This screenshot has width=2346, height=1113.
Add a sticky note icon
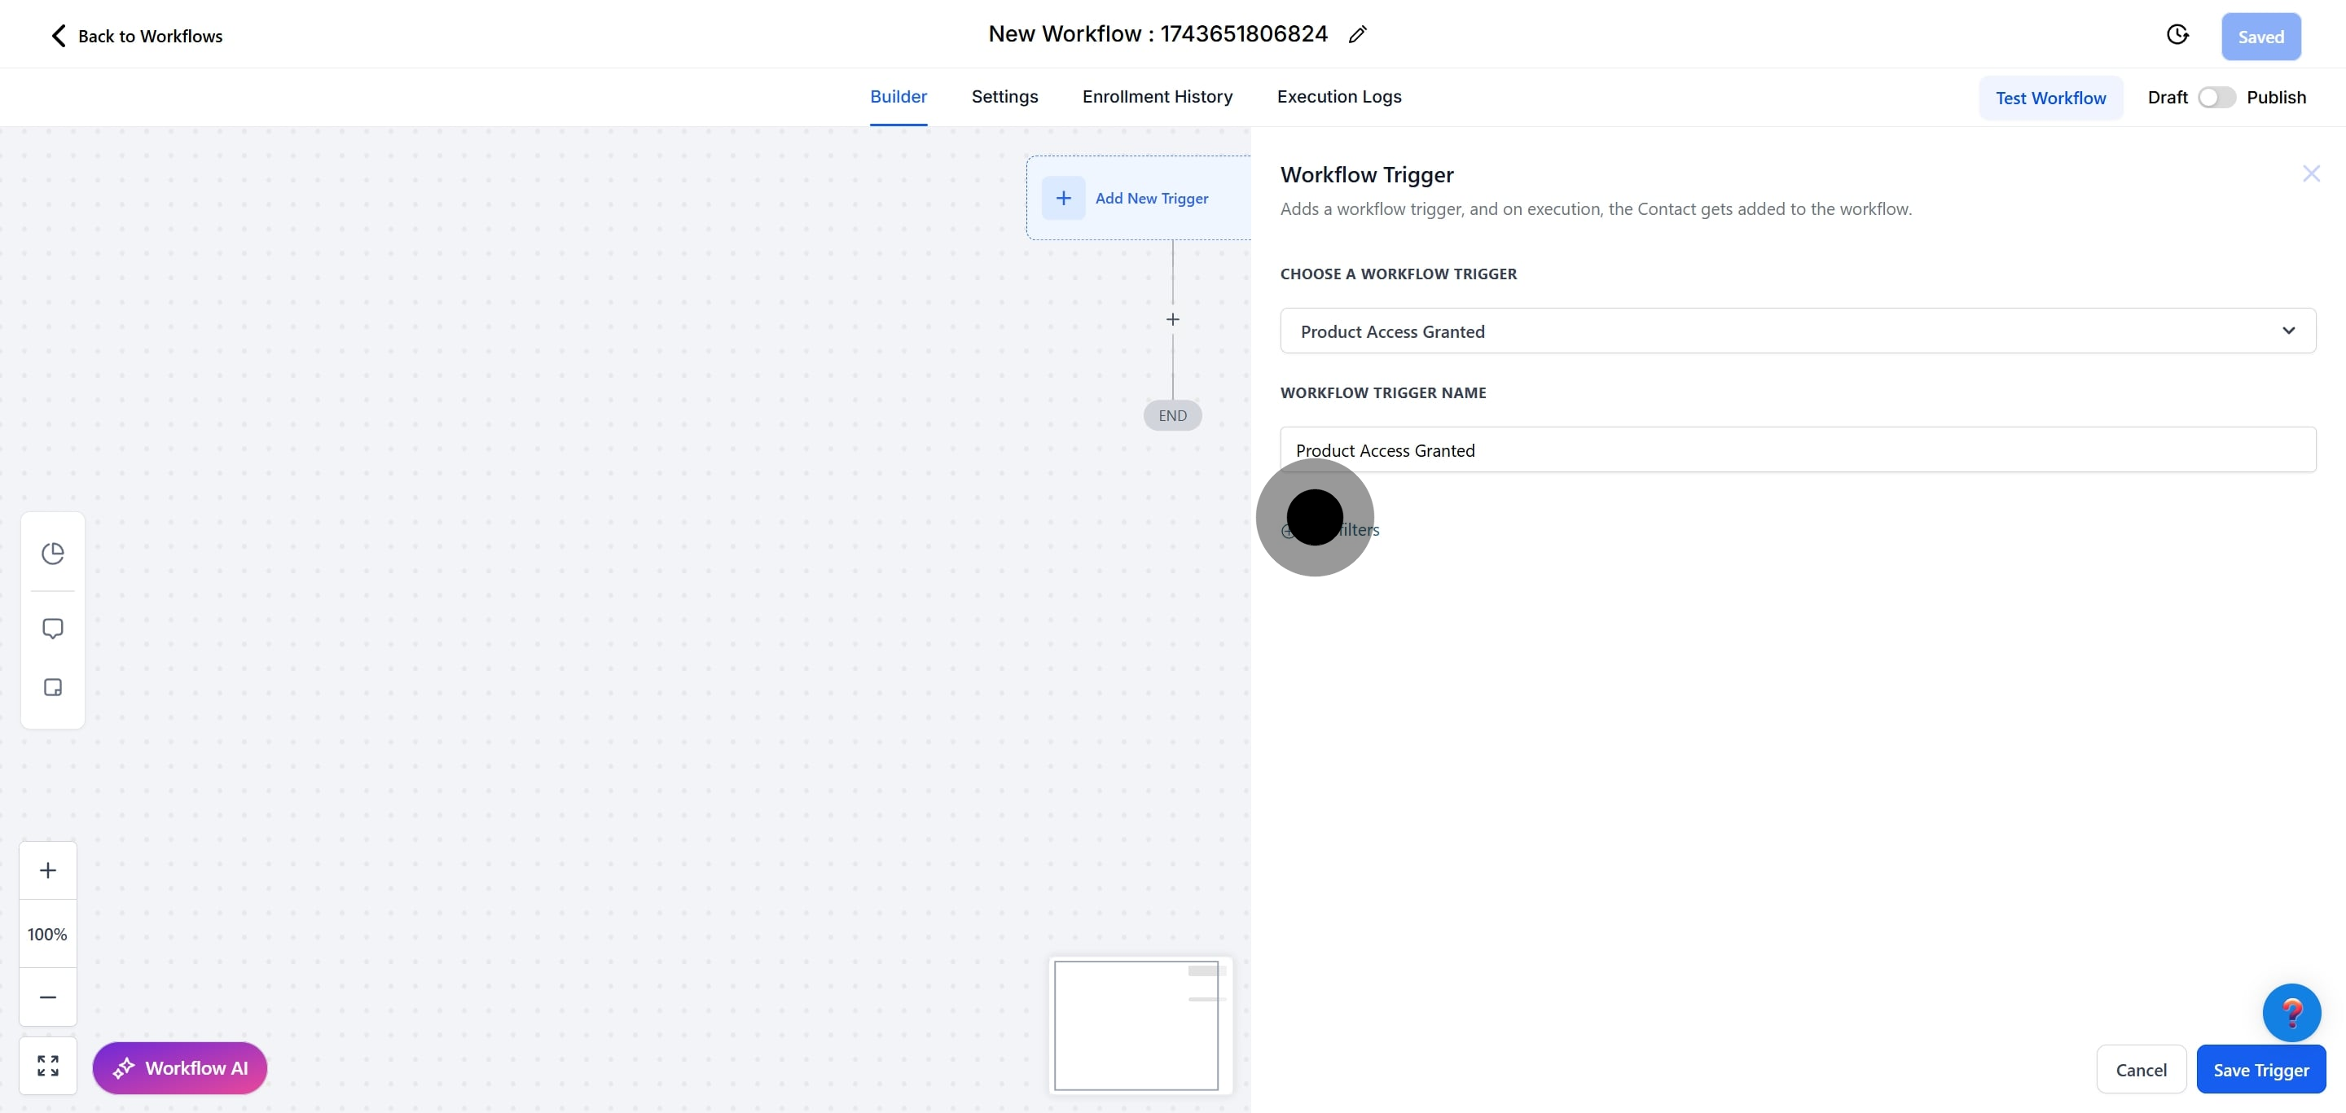53,687
